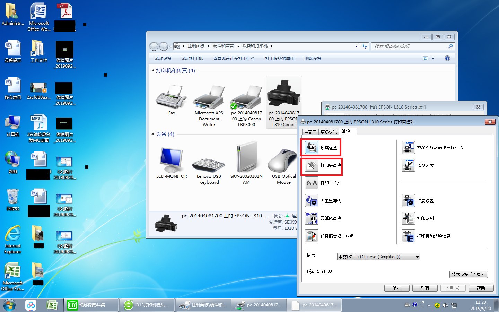This screenshot has width=499, height=312.
Task: Start print head cleaning (打印头清洗)
Action: click(x=312, y=166)
